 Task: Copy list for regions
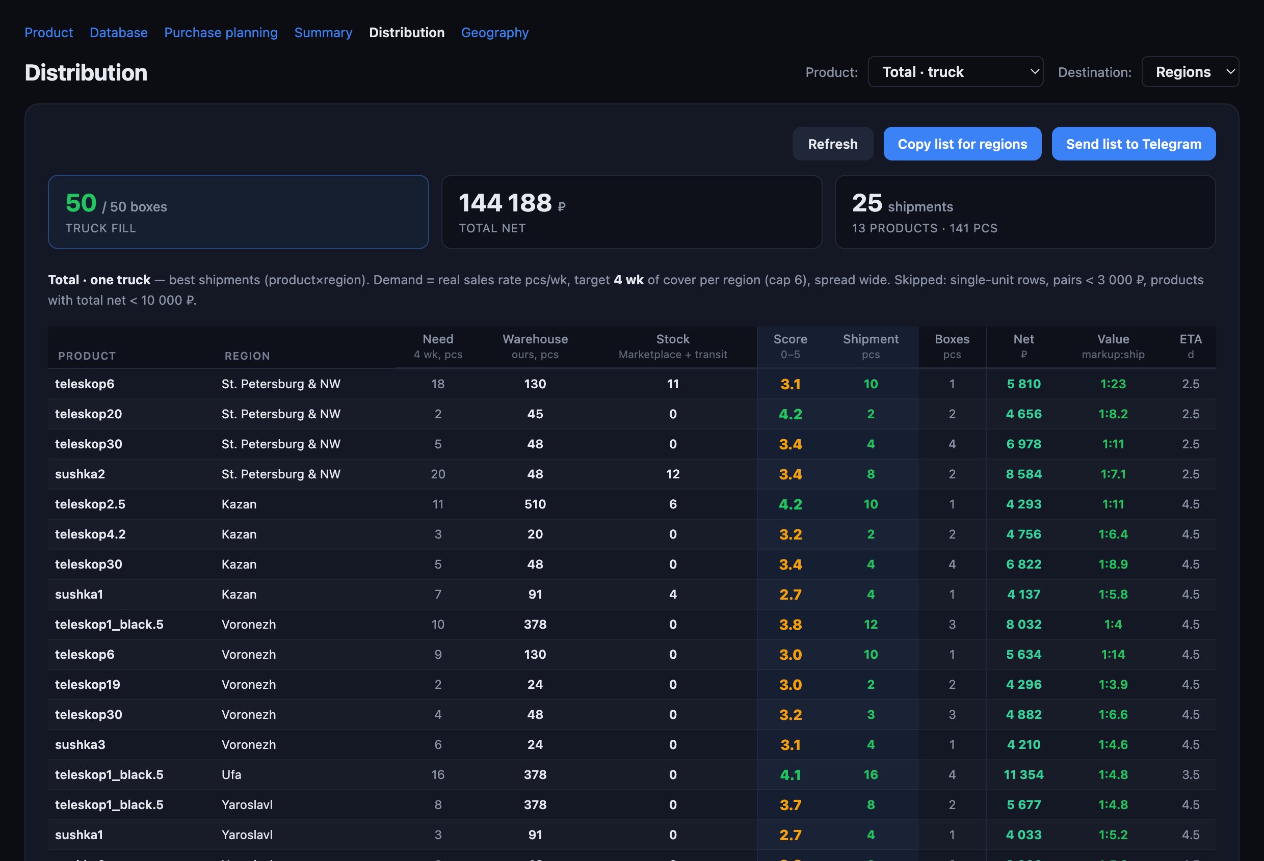click(x=962, y=144)
